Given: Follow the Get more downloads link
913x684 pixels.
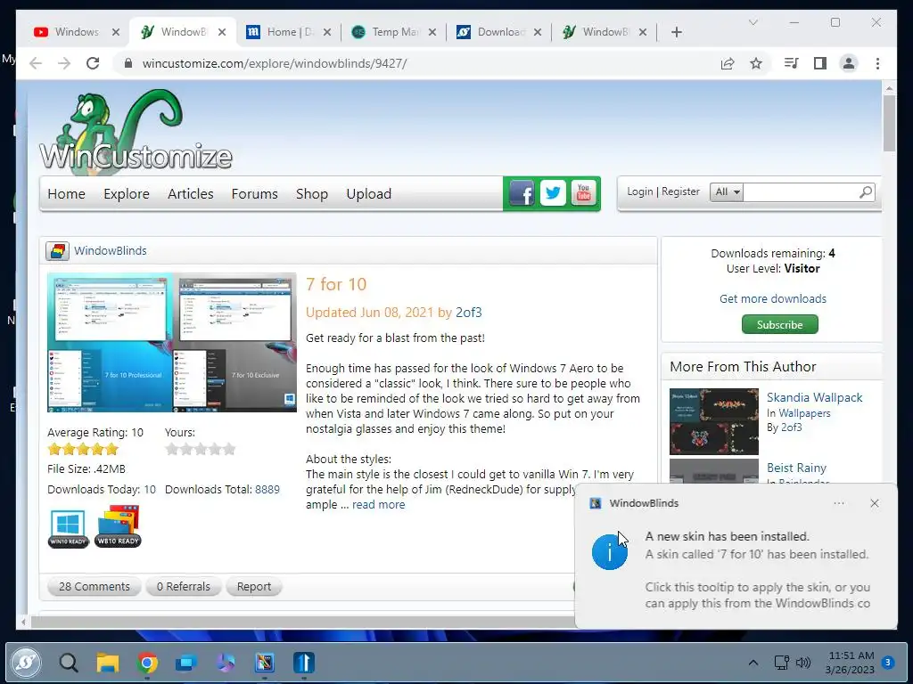Looking at the screenshot, I should click(x=773, y=298).
